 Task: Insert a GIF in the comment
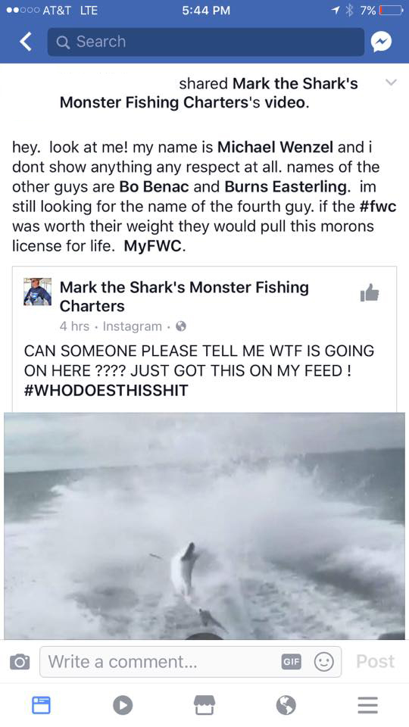pos(291,662)
